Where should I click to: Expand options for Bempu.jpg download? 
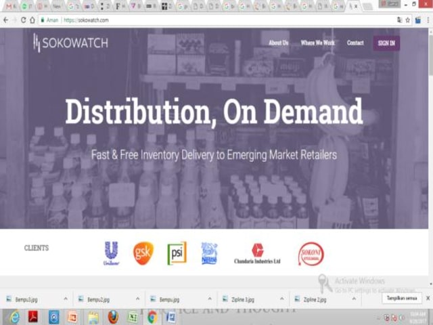[x=210, y=299]
